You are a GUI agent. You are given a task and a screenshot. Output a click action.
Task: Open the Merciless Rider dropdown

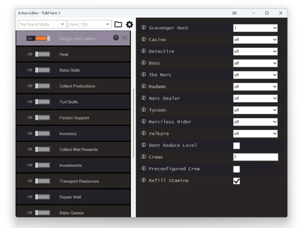[255, 122]
